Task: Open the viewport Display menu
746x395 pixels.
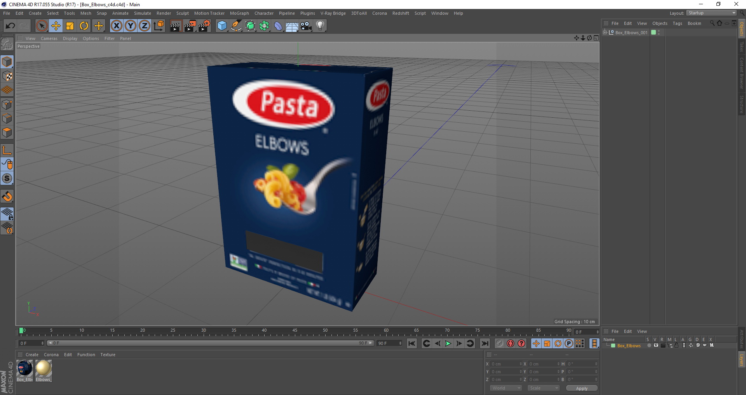Action: click(x=70, y=38)
